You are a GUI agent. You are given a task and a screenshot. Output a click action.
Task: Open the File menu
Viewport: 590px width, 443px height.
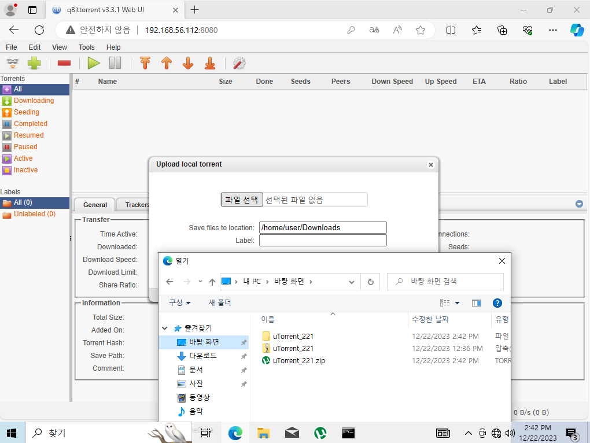point(12,47)
